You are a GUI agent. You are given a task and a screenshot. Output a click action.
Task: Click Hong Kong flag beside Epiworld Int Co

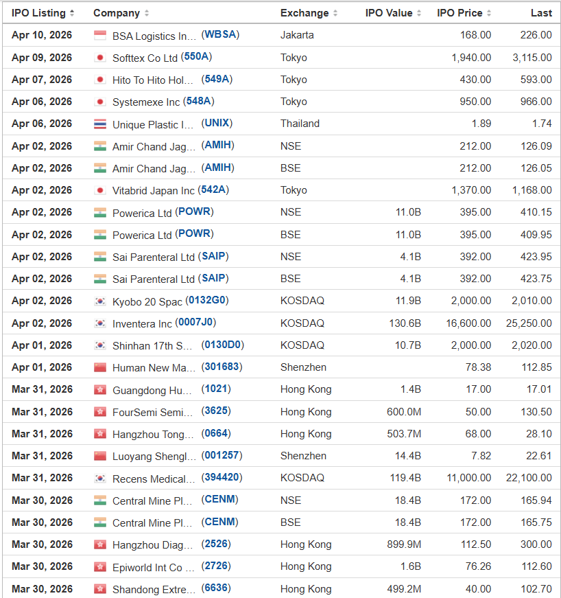point(99,566)
